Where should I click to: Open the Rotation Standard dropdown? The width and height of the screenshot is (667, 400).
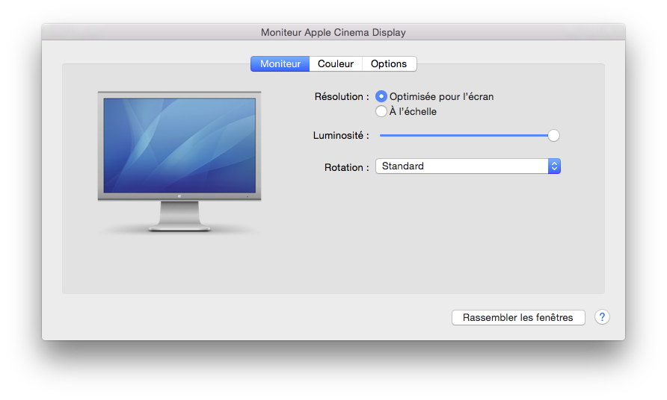(x=468, y=166)
